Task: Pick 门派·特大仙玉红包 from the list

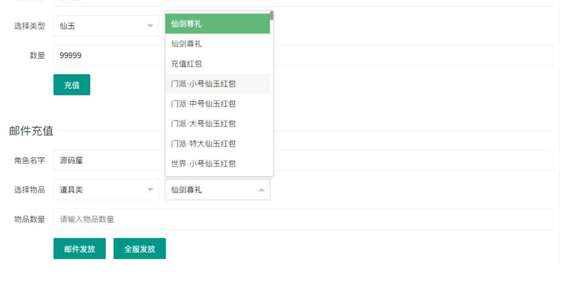Action: [x=217, y=143]
